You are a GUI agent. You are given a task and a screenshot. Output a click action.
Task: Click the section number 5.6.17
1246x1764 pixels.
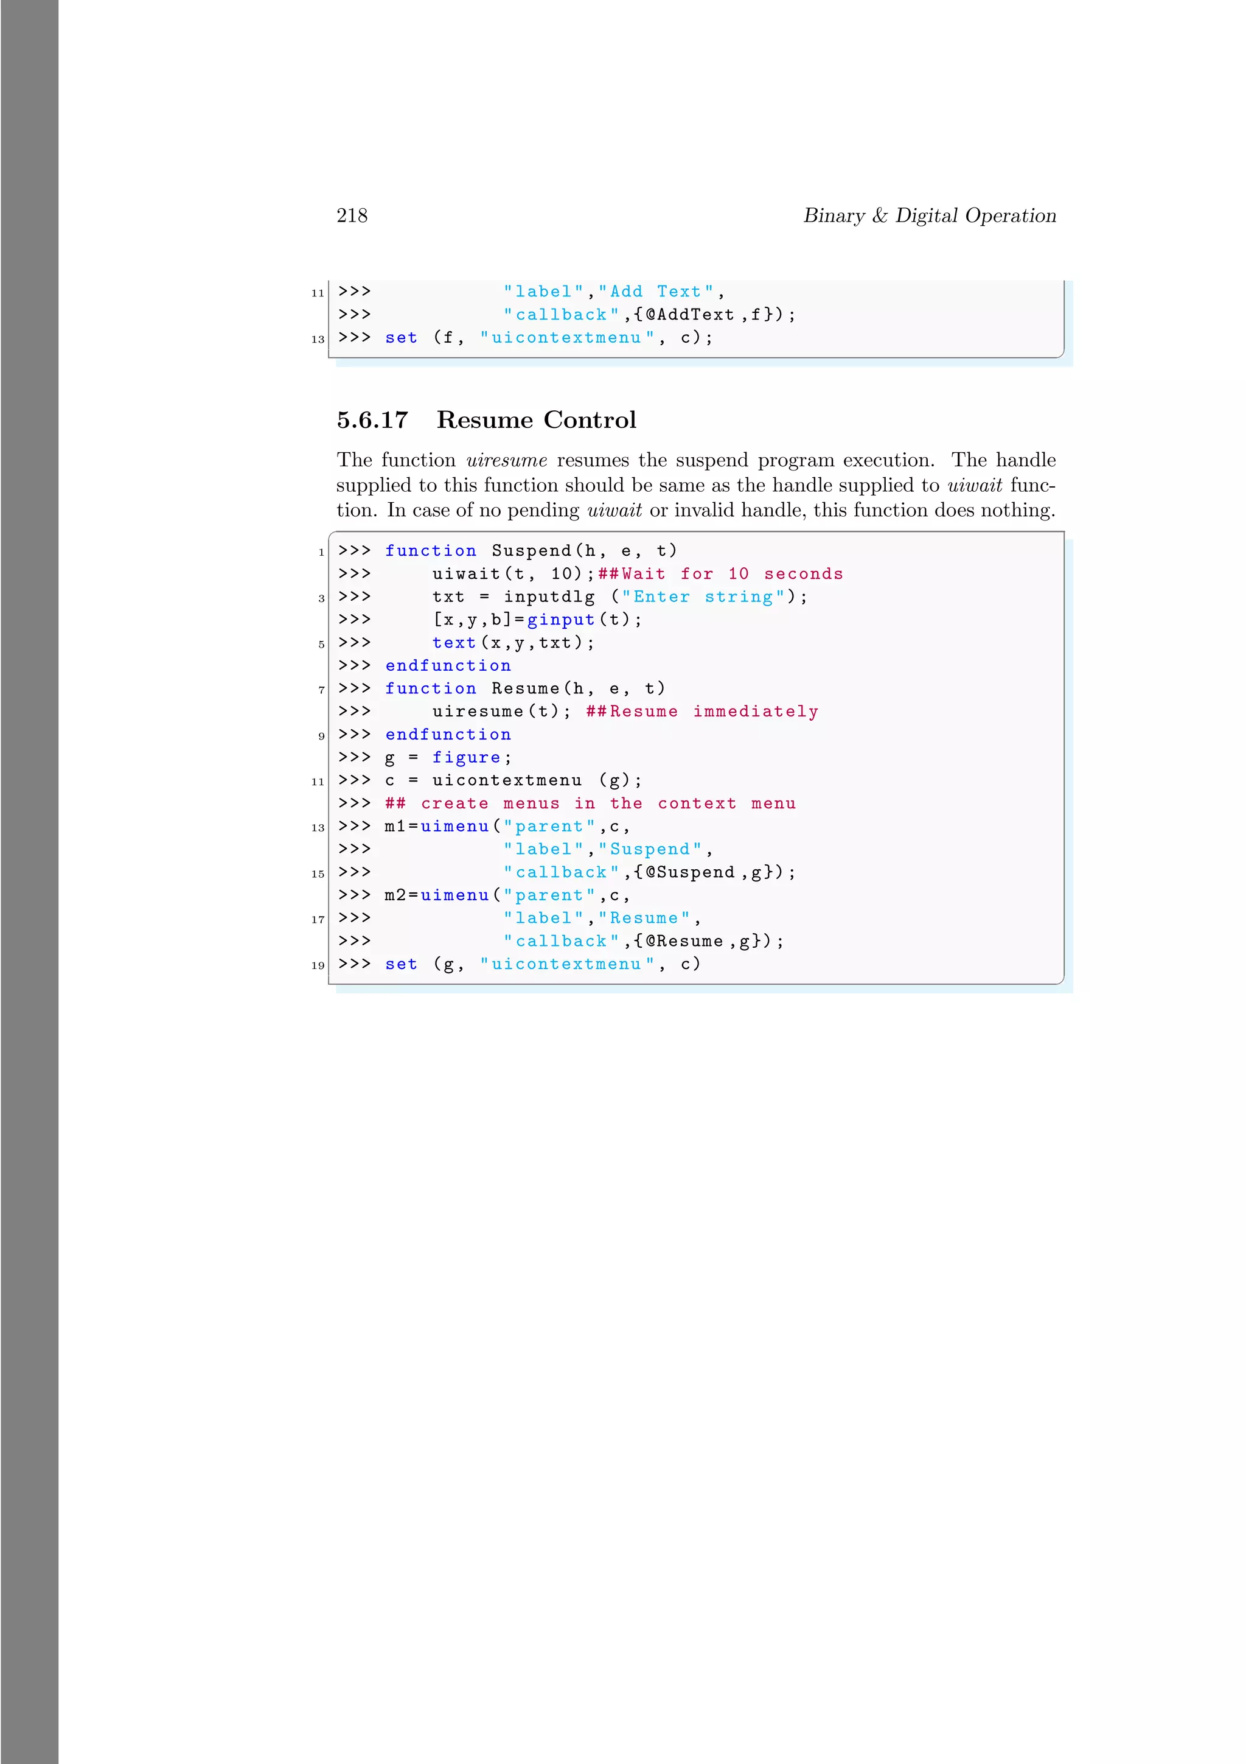coord(372,419)
